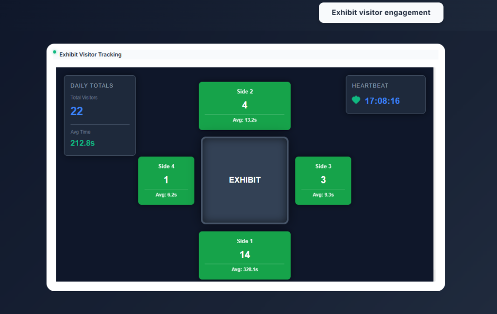The image size is (497, 314).
Task: Click the Exhibit Visitor Tracking title
Action: (x=90, y=55)
